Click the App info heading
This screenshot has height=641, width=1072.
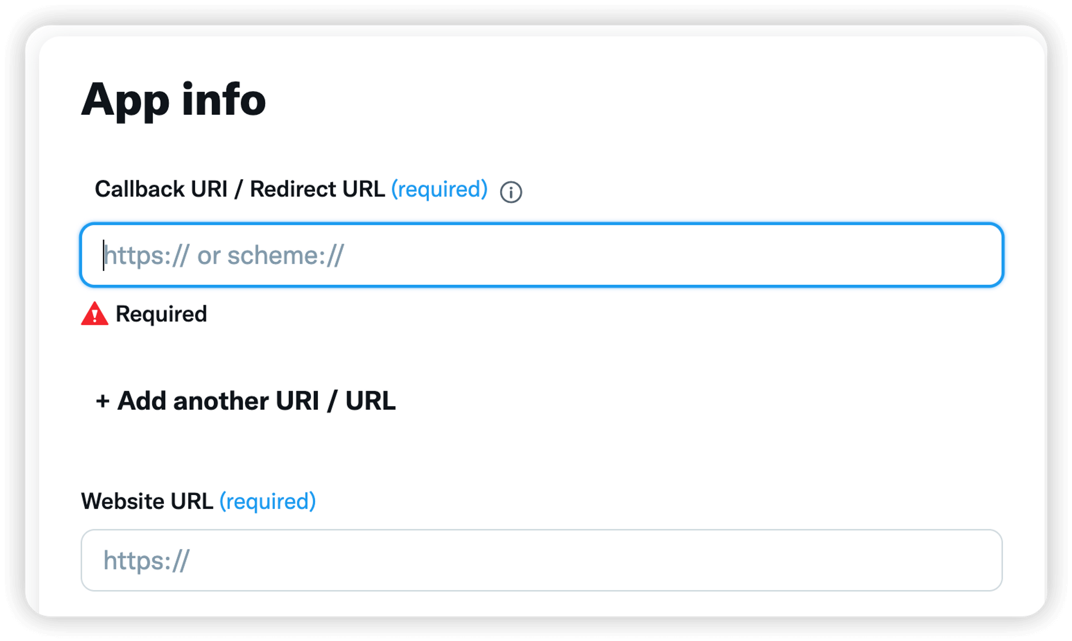[174, 100]
